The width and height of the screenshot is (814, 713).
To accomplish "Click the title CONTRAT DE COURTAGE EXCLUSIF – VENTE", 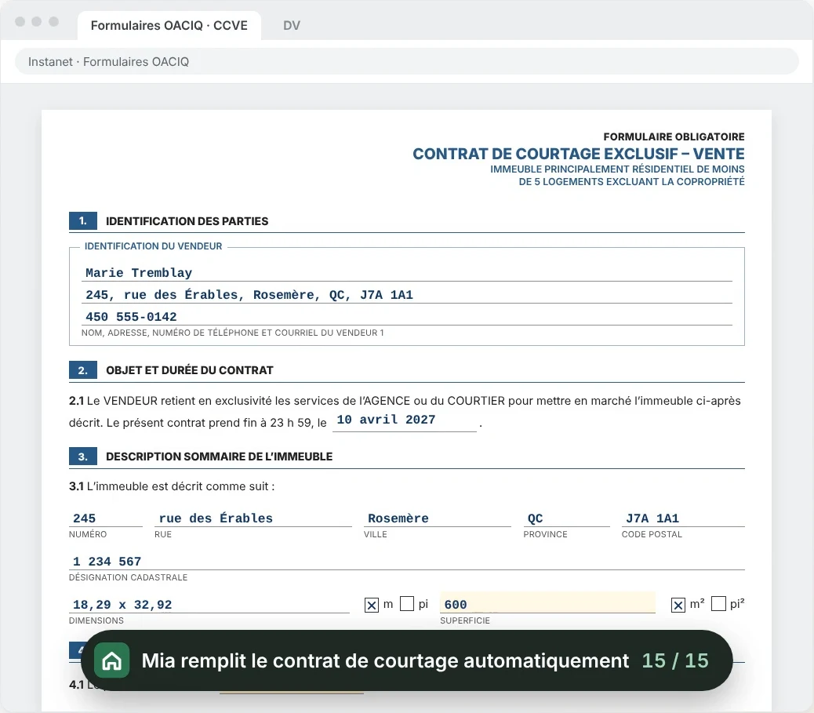I will click(578, 154).
